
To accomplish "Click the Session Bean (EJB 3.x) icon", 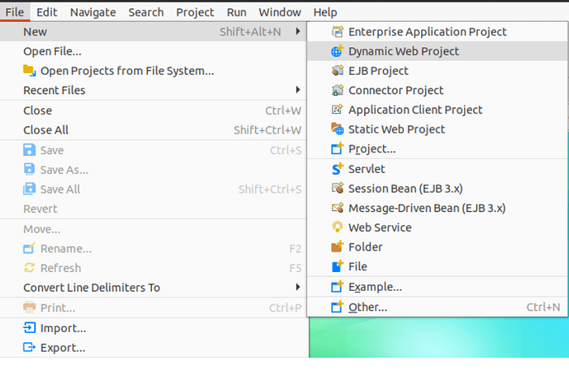I will tap(337, 188).
